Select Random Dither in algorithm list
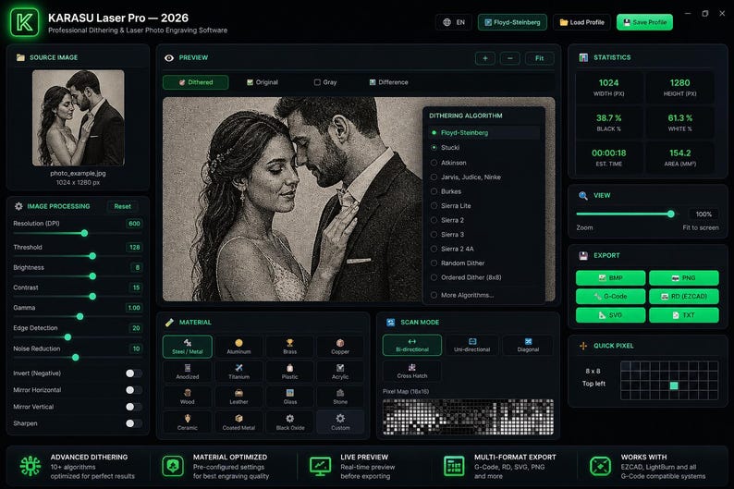 click(484, 263)
